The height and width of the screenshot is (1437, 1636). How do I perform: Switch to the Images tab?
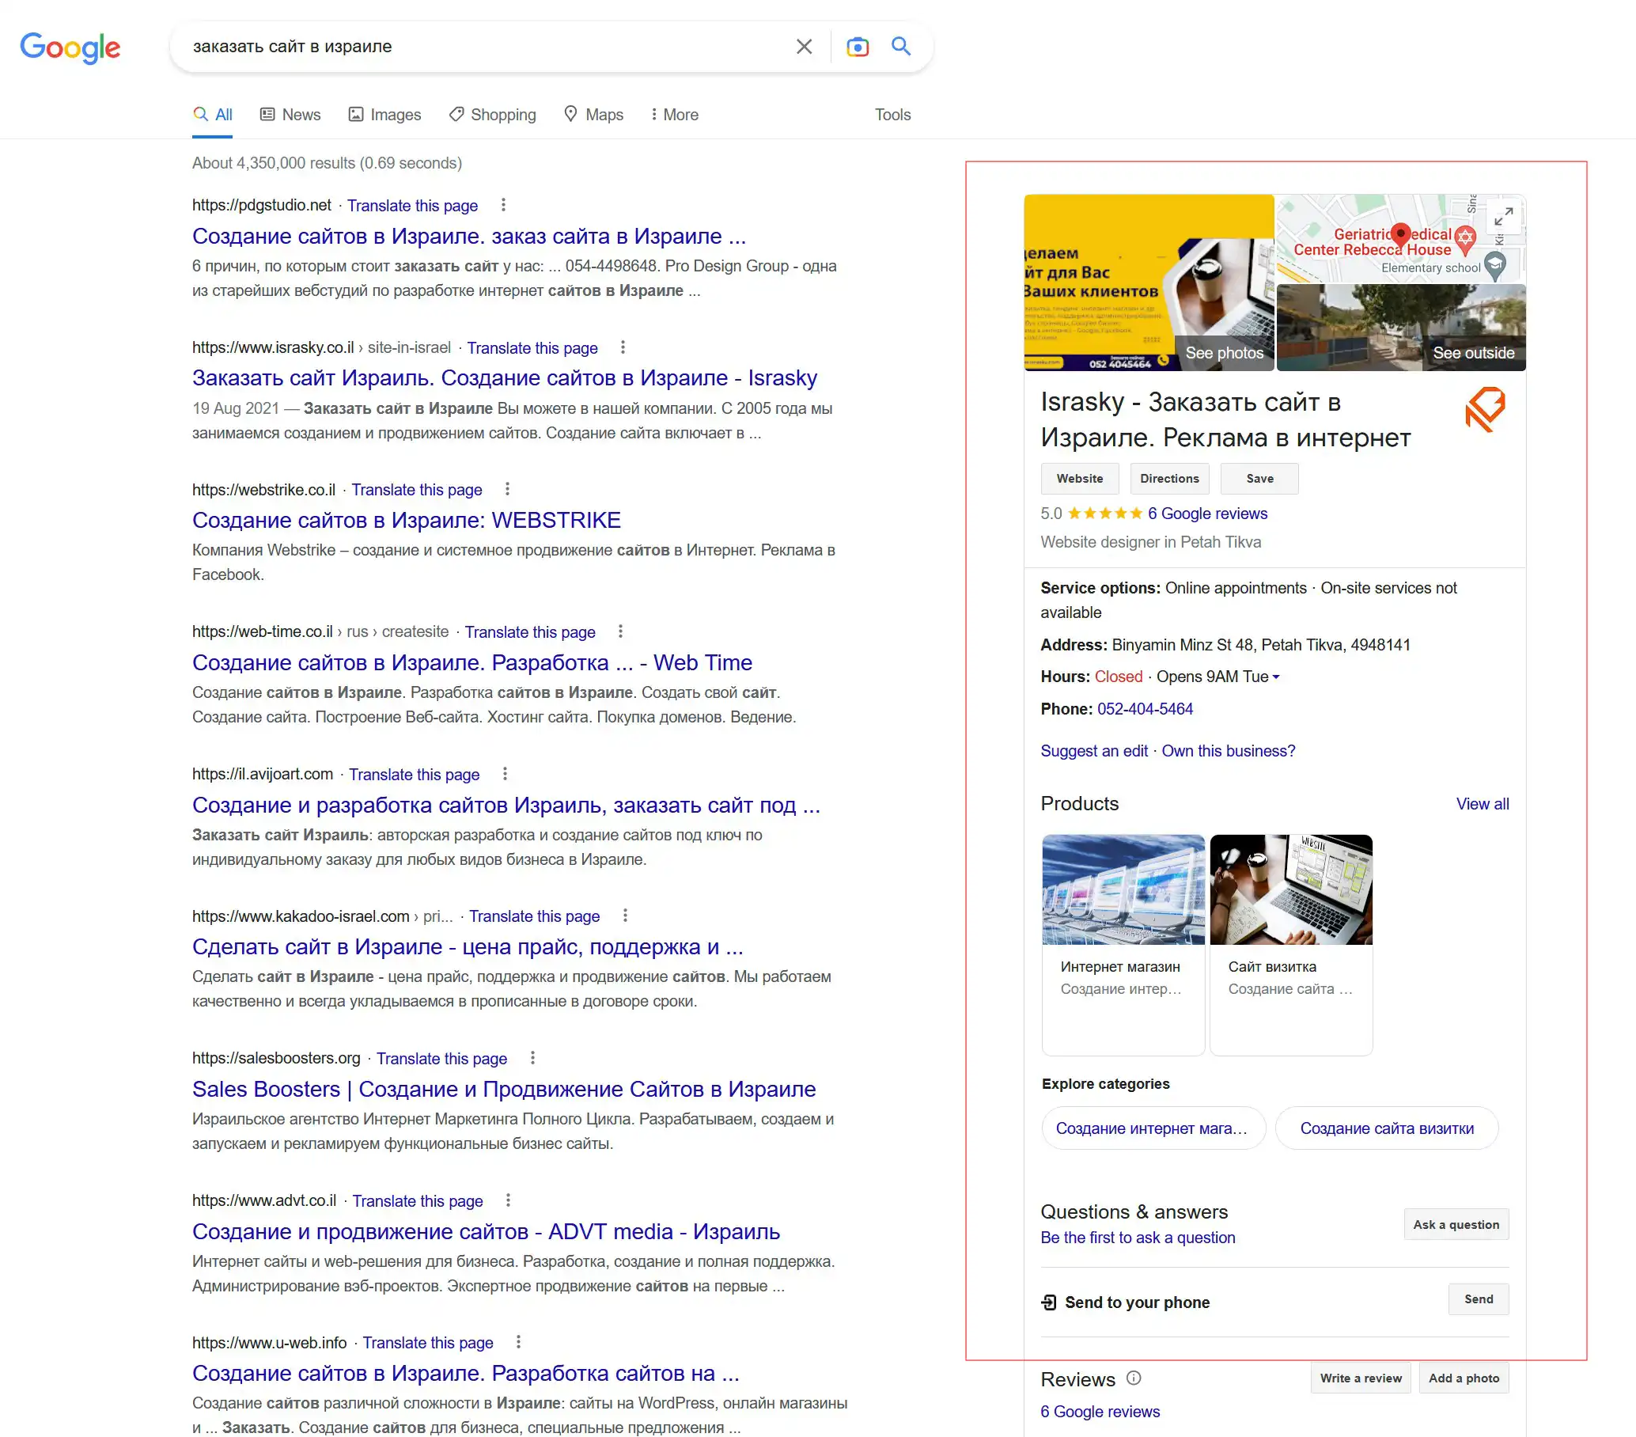385,115
